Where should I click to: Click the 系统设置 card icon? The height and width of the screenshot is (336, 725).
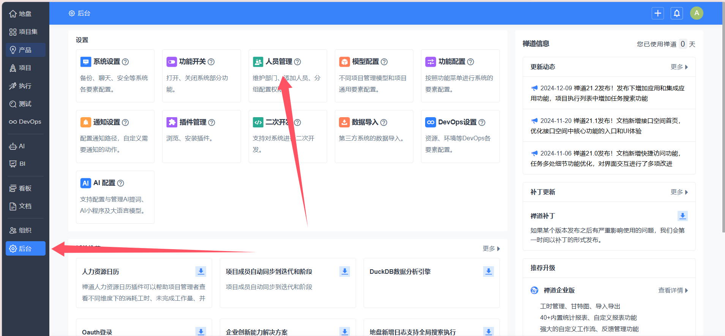pos(86,62)
